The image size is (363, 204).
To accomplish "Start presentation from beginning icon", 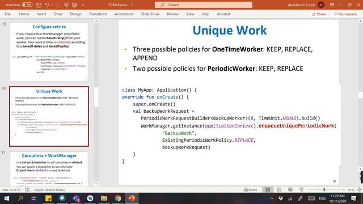I will 66,5.
